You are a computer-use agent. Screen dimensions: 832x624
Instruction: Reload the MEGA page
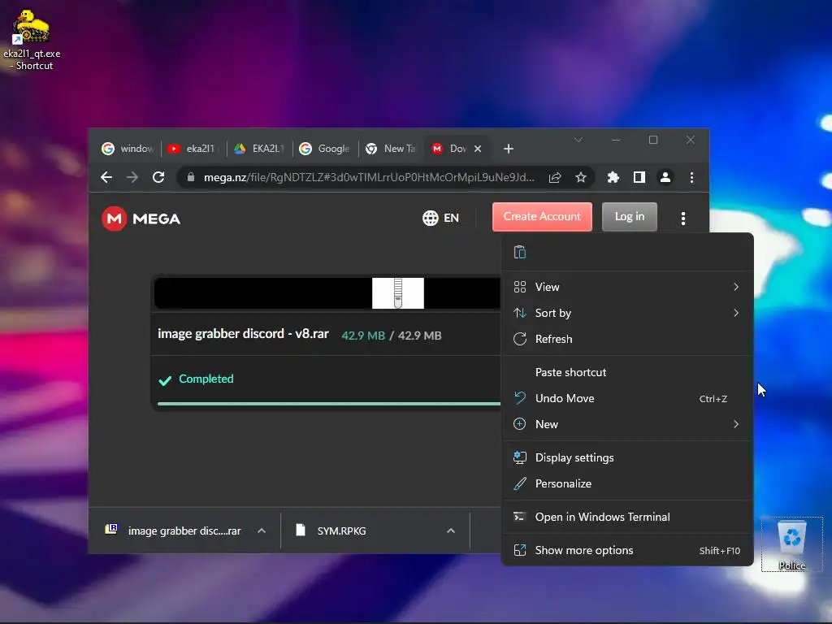coord(158,177)
